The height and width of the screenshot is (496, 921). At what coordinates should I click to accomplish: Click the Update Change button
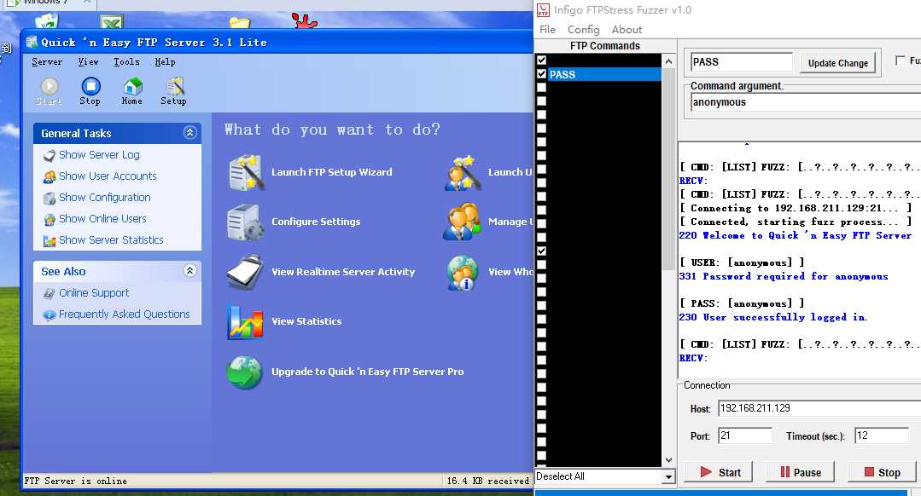(x=837, y=63)
